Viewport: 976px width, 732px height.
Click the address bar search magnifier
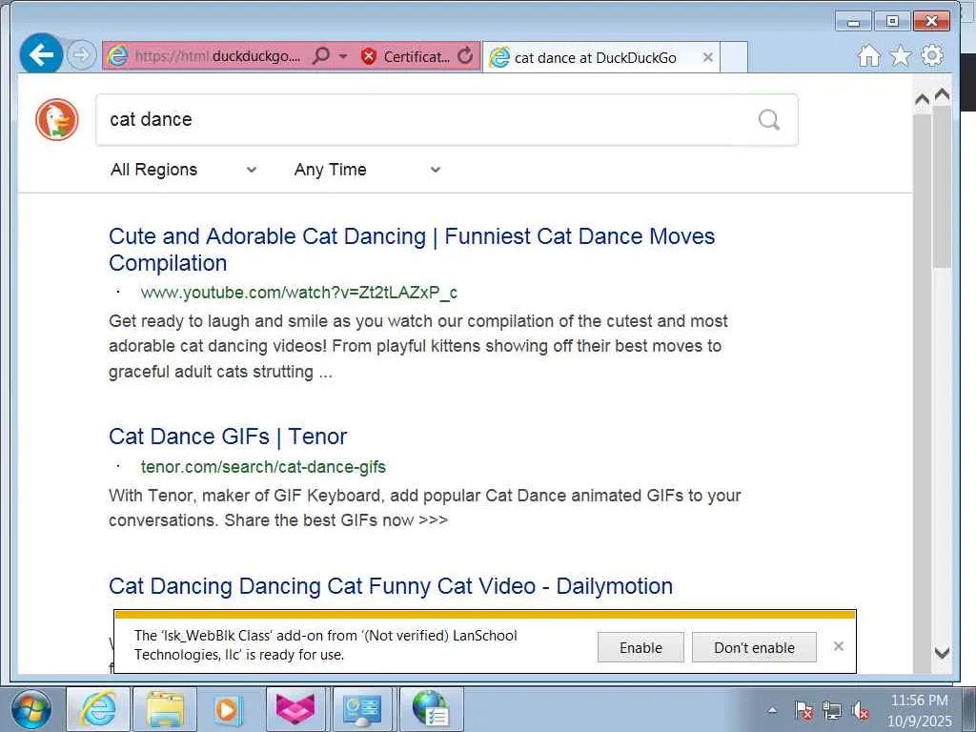(320, 56)
